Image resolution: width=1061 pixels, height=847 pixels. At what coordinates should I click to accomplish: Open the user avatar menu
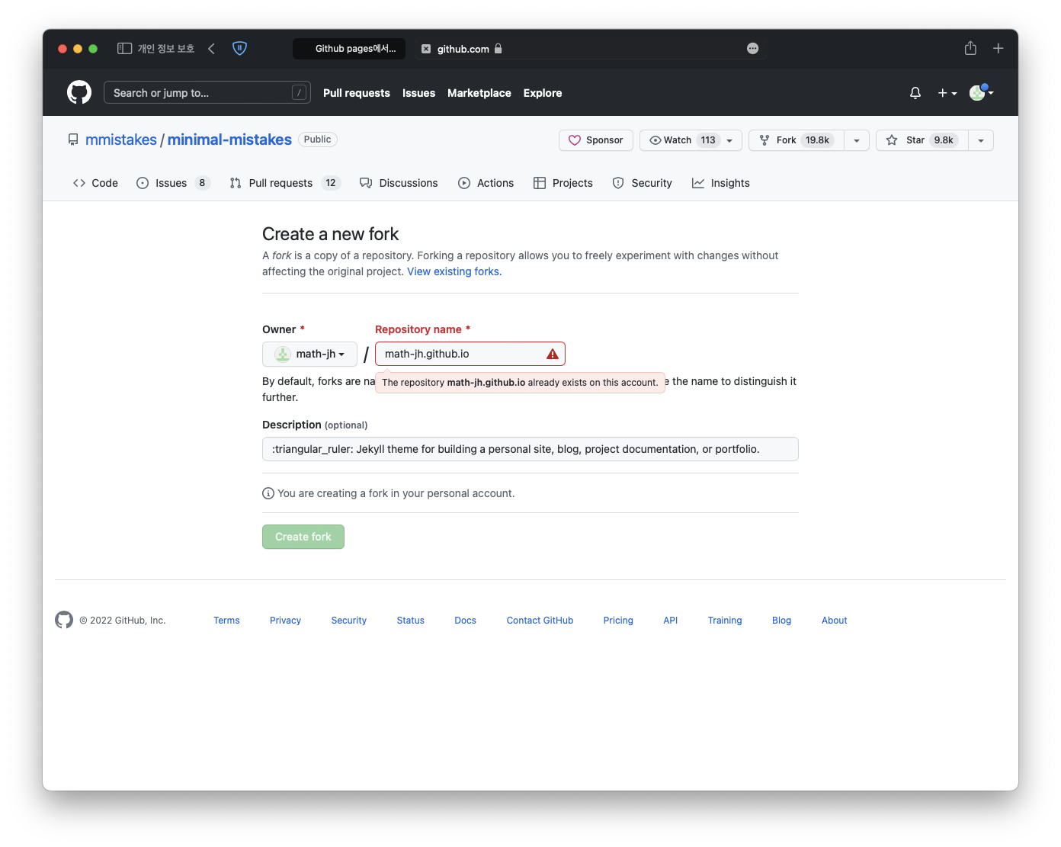tap(980, 93)
